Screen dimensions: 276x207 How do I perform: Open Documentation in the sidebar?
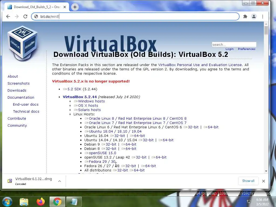coord(21,97)
